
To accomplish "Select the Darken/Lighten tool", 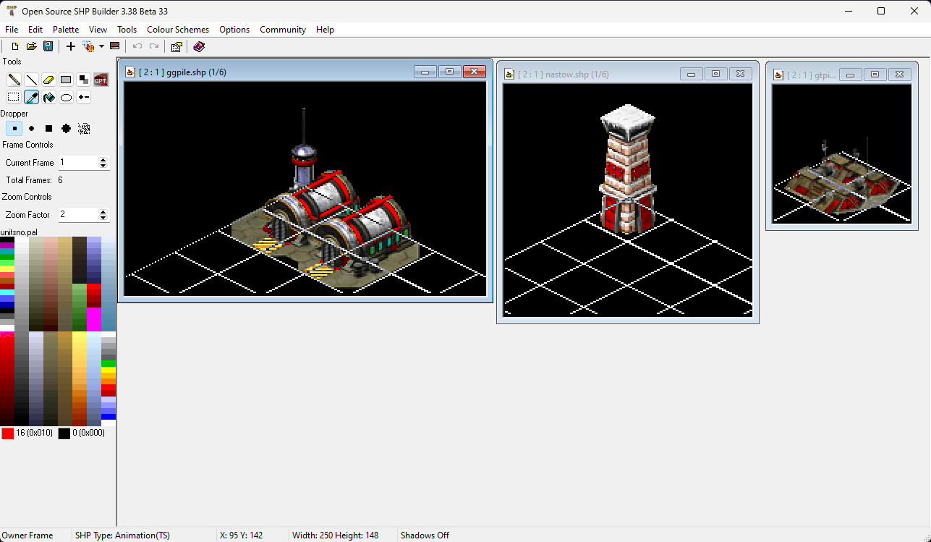I will pyautogui.click(x=83, y=80).
